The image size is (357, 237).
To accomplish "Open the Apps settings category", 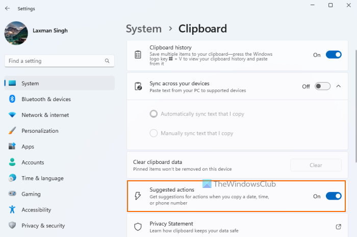I will [x=28, y=147].
